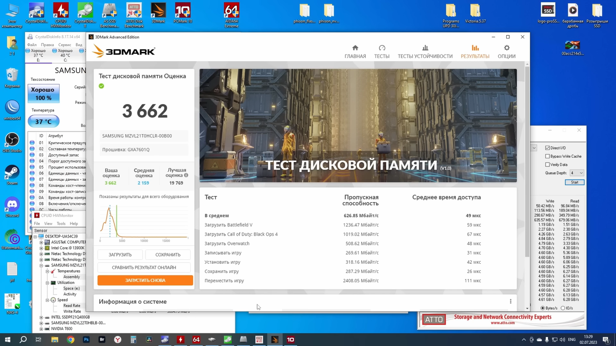This screenshot has height=346, width=616.
Task: Open the Stress Tests (ТЕСТЫ УСТОЙЧИВОСТИ) icon
Action: point(425,48)
